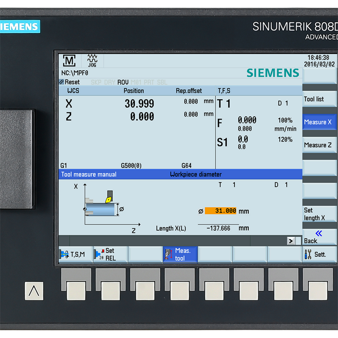This screenshot has height=338, width=338.
Task: Click the Reset status icon
Action: click(62, 82)
